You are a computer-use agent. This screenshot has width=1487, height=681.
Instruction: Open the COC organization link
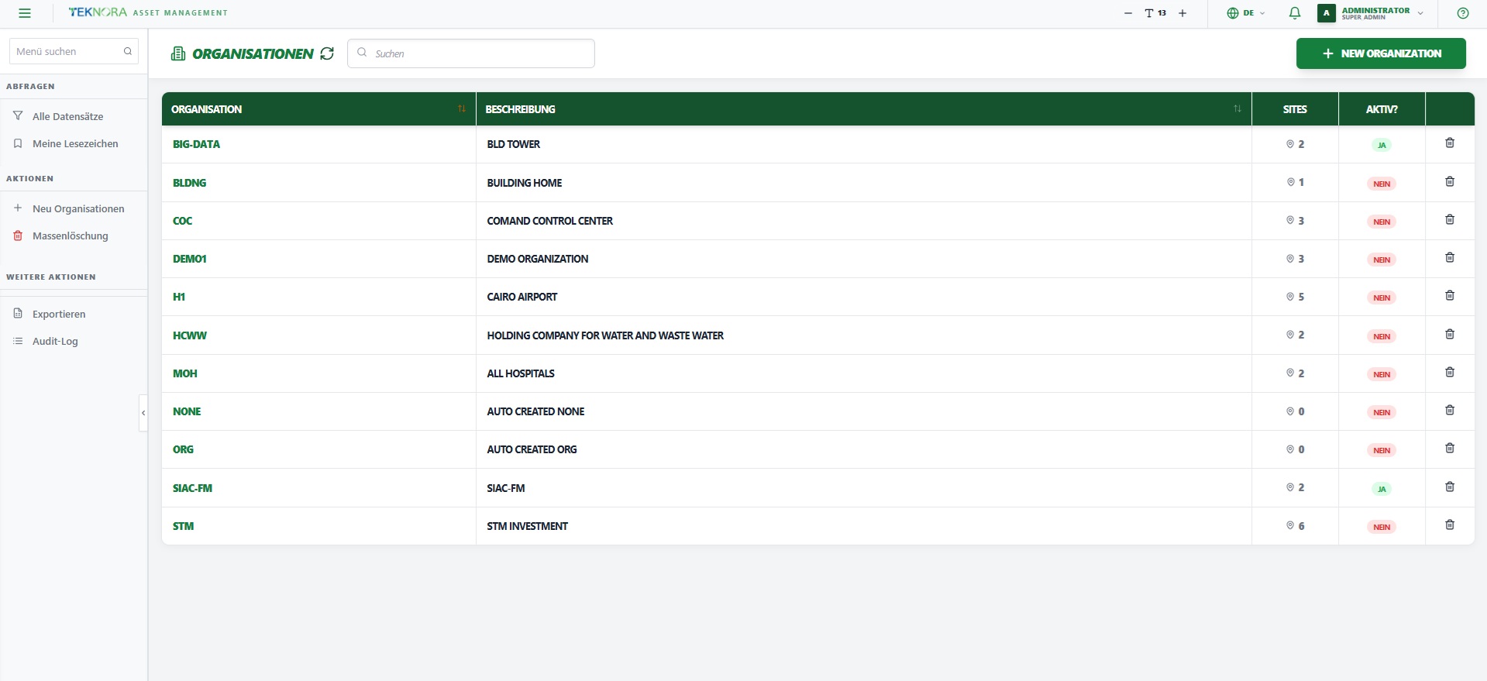click(x=182, y=221)
